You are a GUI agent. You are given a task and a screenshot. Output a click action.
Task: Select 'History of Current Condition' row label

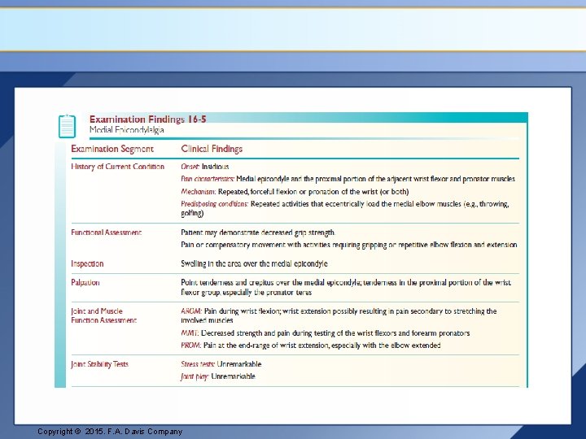pyautogui.click(x=118, y=167)
